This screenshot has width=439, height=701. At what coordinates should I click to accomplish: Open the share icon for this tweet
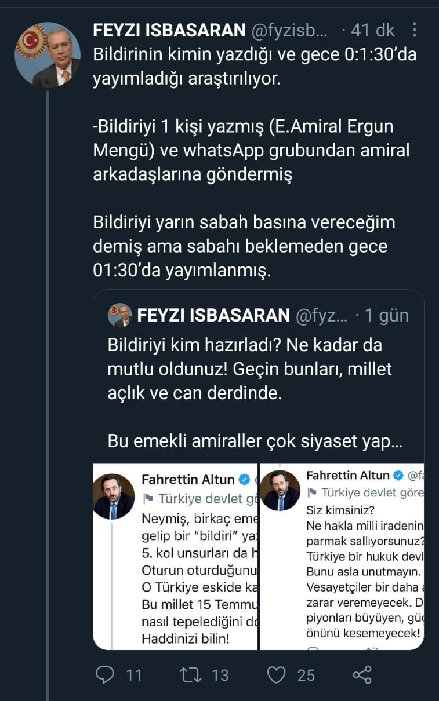click(362, 675)
